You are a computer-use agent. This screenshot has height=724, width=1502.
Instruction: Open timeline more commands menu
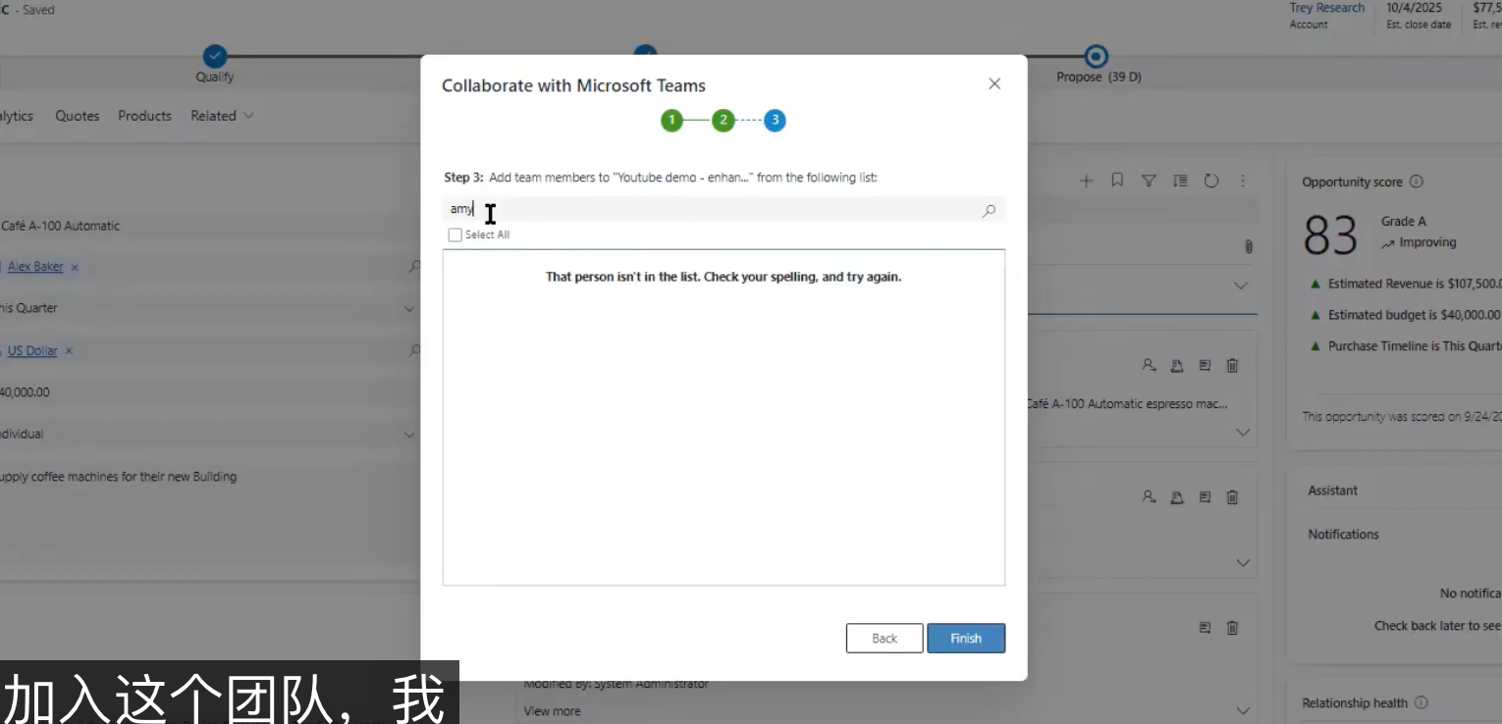click(1243, 181)
